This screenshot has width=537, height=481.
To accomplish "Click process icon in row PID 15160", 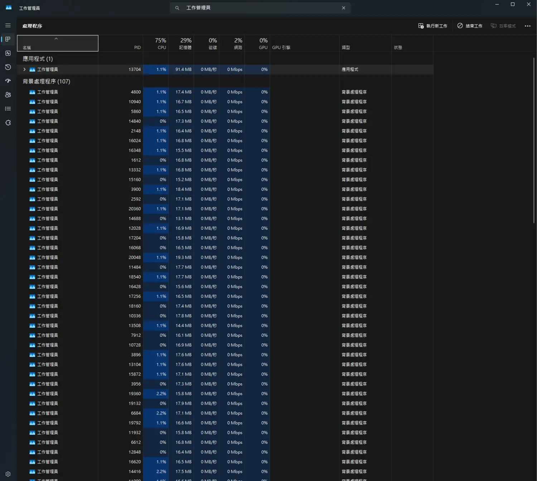I will pos(32,180).
